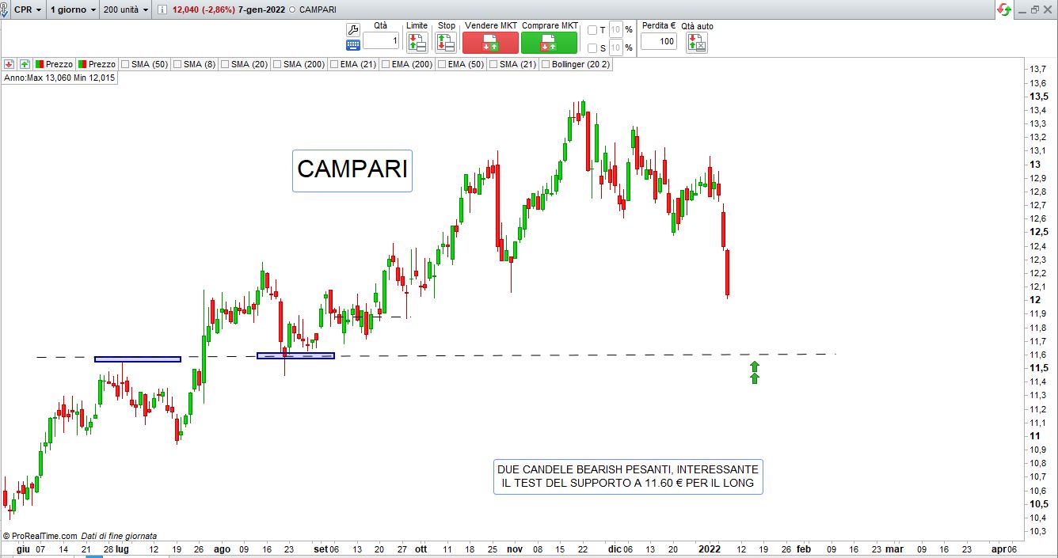Open the info icon beside the price
This screenshot has height=558, width=1058.
pyautogui.click(x=162, y=9)
